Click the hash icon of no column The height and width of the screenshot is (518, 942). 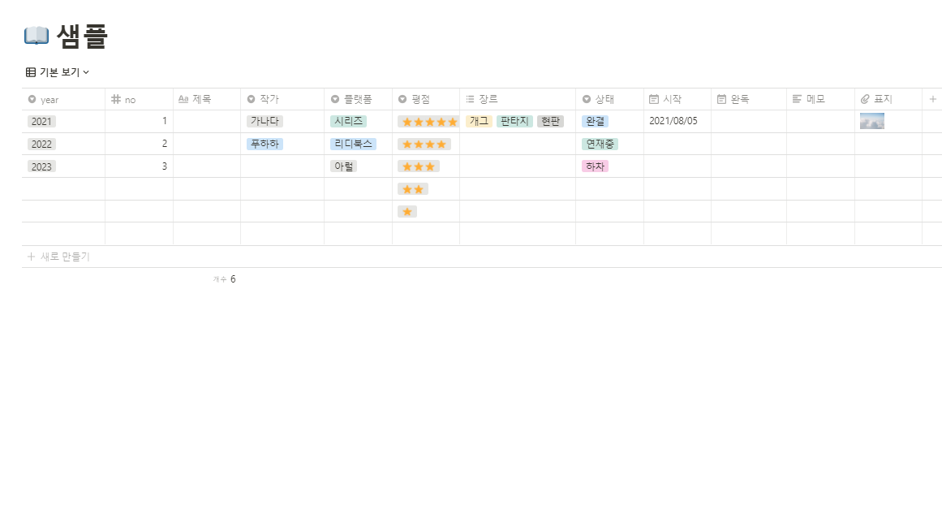pyautogui.click(x=115, y=99)
